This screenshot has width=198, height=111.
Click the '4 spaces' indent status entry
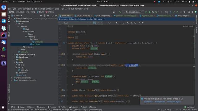pos(186,110)
